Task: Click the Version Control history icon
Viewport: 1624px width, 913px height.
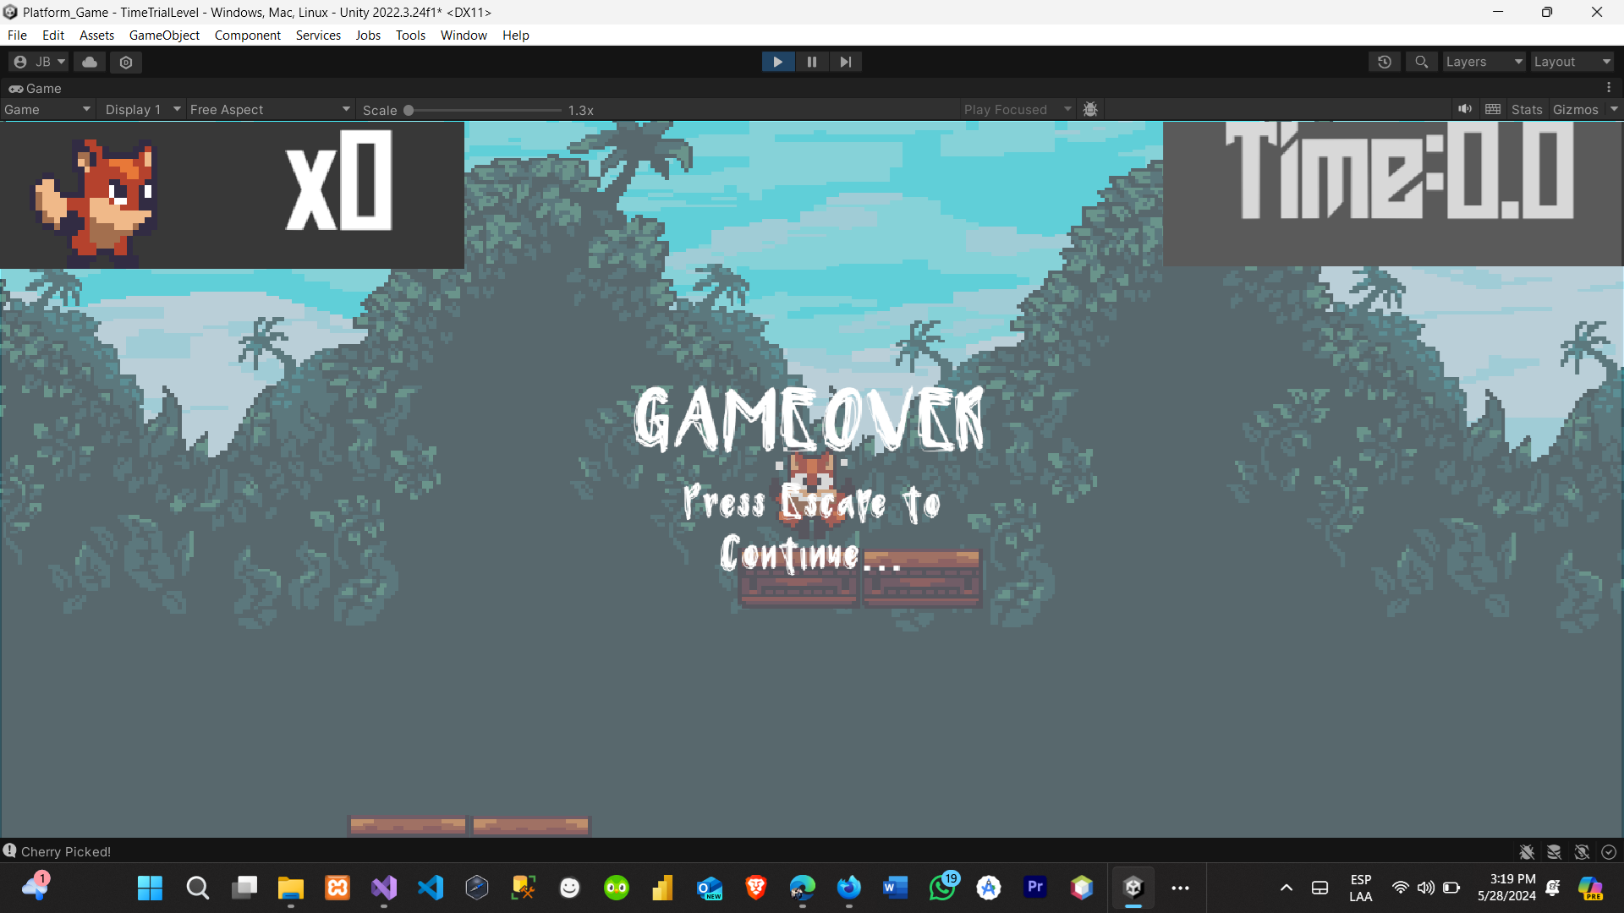Action: pyautogui.click(x=1385, y=62)
